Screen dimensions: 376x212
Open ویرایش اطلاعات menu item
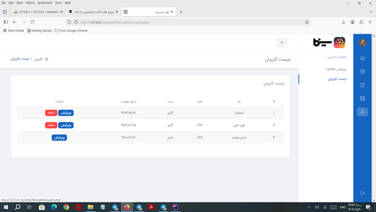(335, 69)
